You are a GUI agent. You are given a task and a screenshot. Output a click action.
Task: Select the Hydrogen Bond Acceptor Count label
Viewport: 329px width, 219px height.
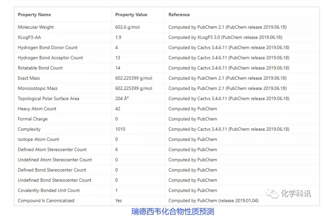pyautogui.click(x=50, y=58)
